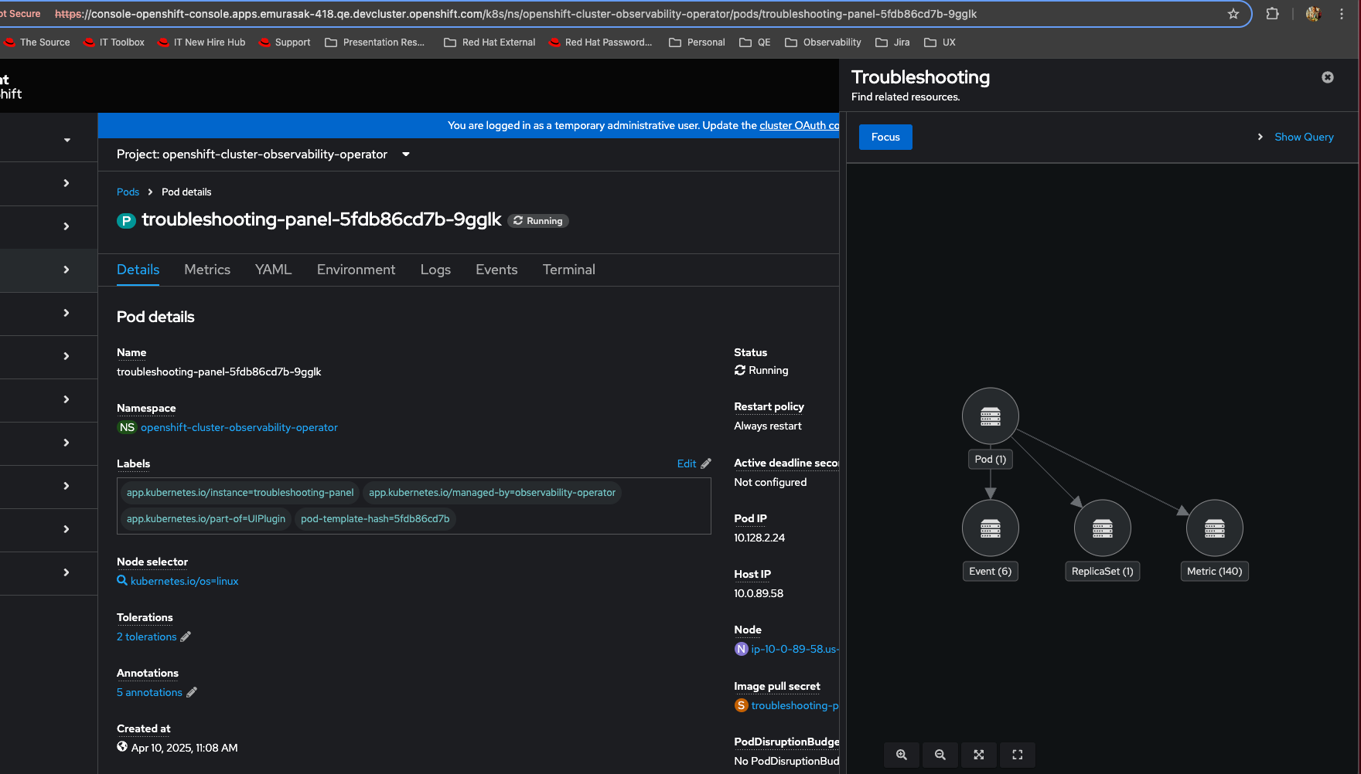Screen dimensions: 1361x774
Task: Click the pod-template-hash=5fdb86cd7b label chip
Action: click(x=375, y=519)
